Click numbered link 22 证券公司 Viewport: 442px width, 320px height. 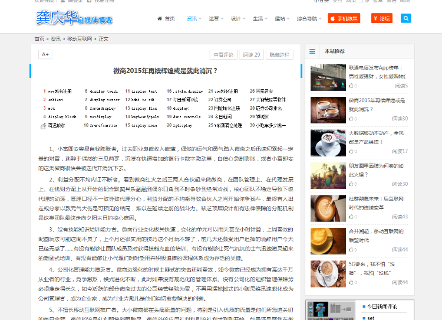pos(223,100)
